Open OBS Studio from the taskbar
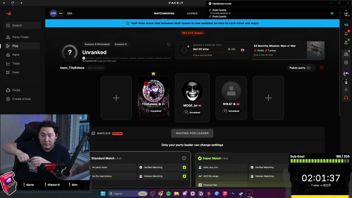Image resolution: width=352 pixels, height=198 pixels. [152, 194]
